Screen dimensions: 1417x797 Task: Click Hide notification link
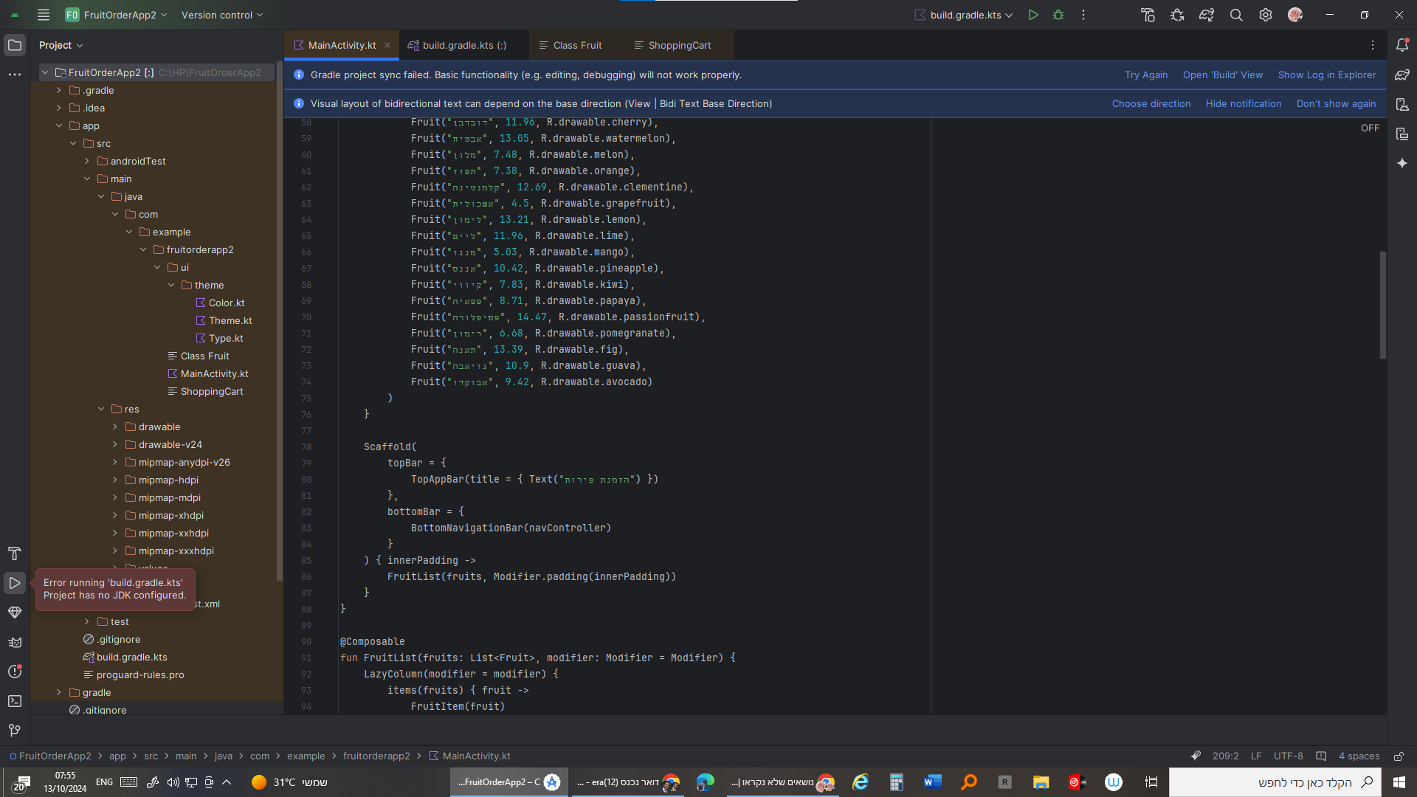click(1244, 103)
